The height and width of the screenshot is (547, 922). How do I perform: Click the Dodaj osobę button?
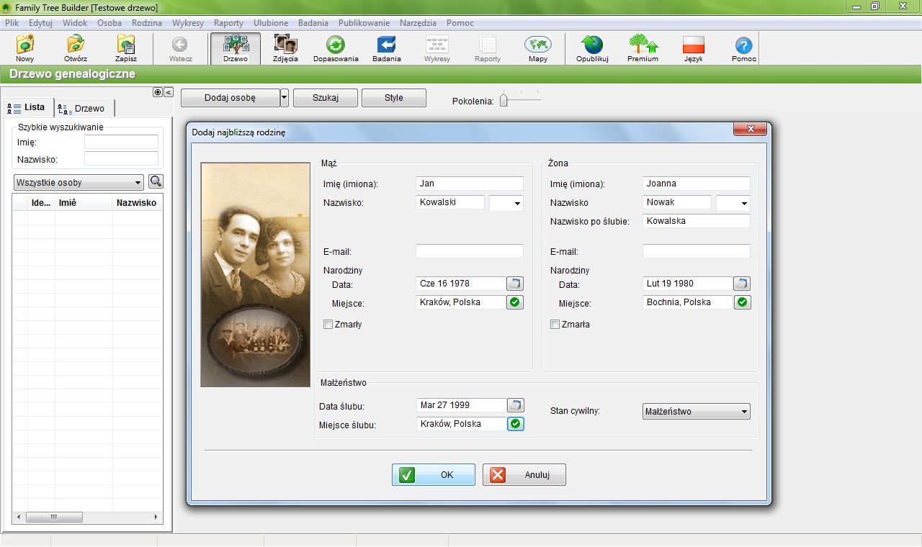pyautogui.click(x=230, y=98)
